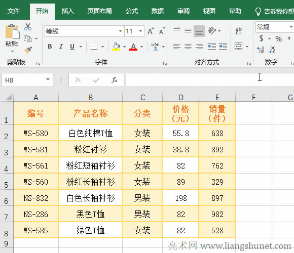
Task: Increase decimal places
Action: pyautogui.click(x=261, y=50)
